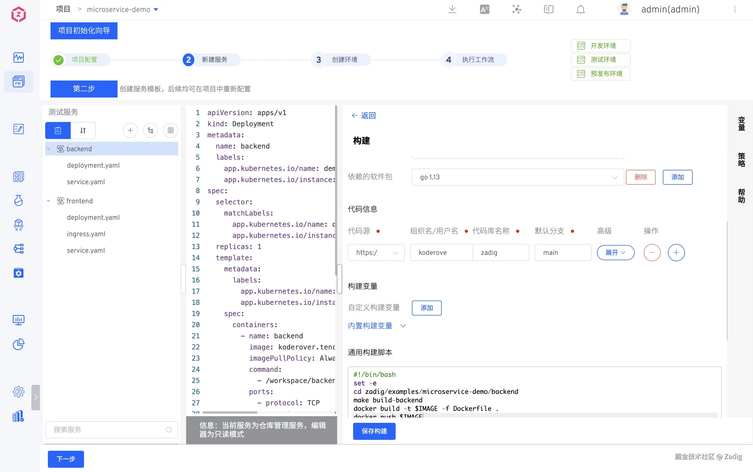Click the language translate icon
Screen dimensions: 753x472
pos(484,9)
